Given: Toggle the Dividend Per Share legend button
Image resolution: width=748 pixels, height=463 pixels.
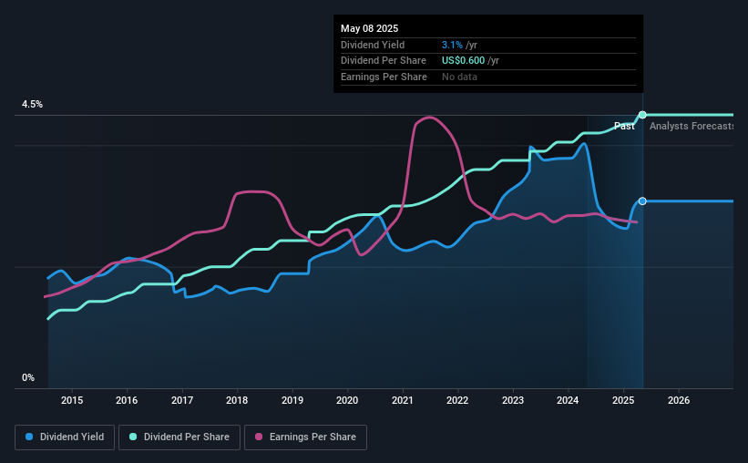Looking at the screenshot, I should pyautogui.click(x=179, y=437).
